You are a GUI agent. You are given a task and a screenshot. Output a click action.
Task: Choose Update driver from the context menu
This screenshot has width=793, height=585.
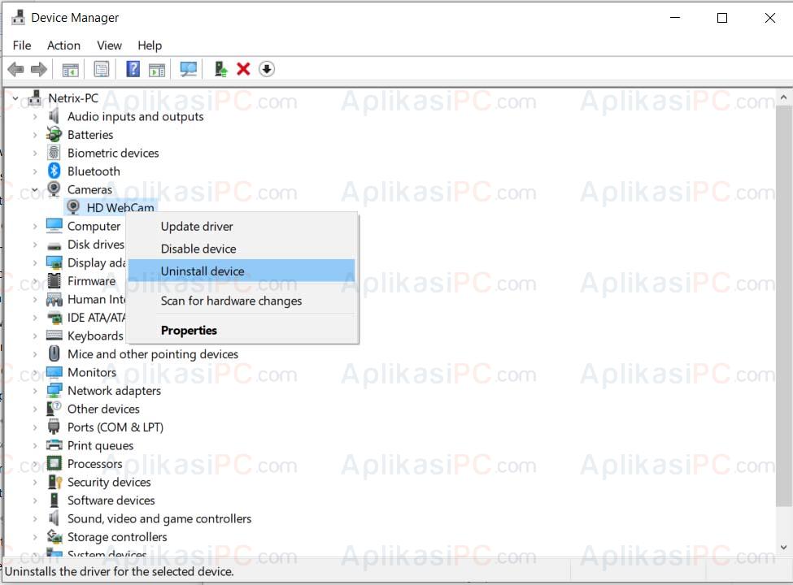[x=242, y=227]
